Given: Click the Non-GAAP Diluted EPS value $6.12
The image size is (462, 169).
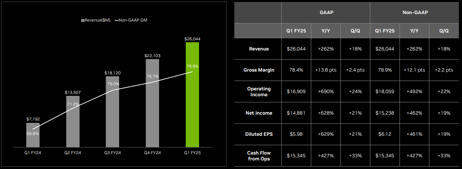Looking at the screenshot, I should pos(385,134).
